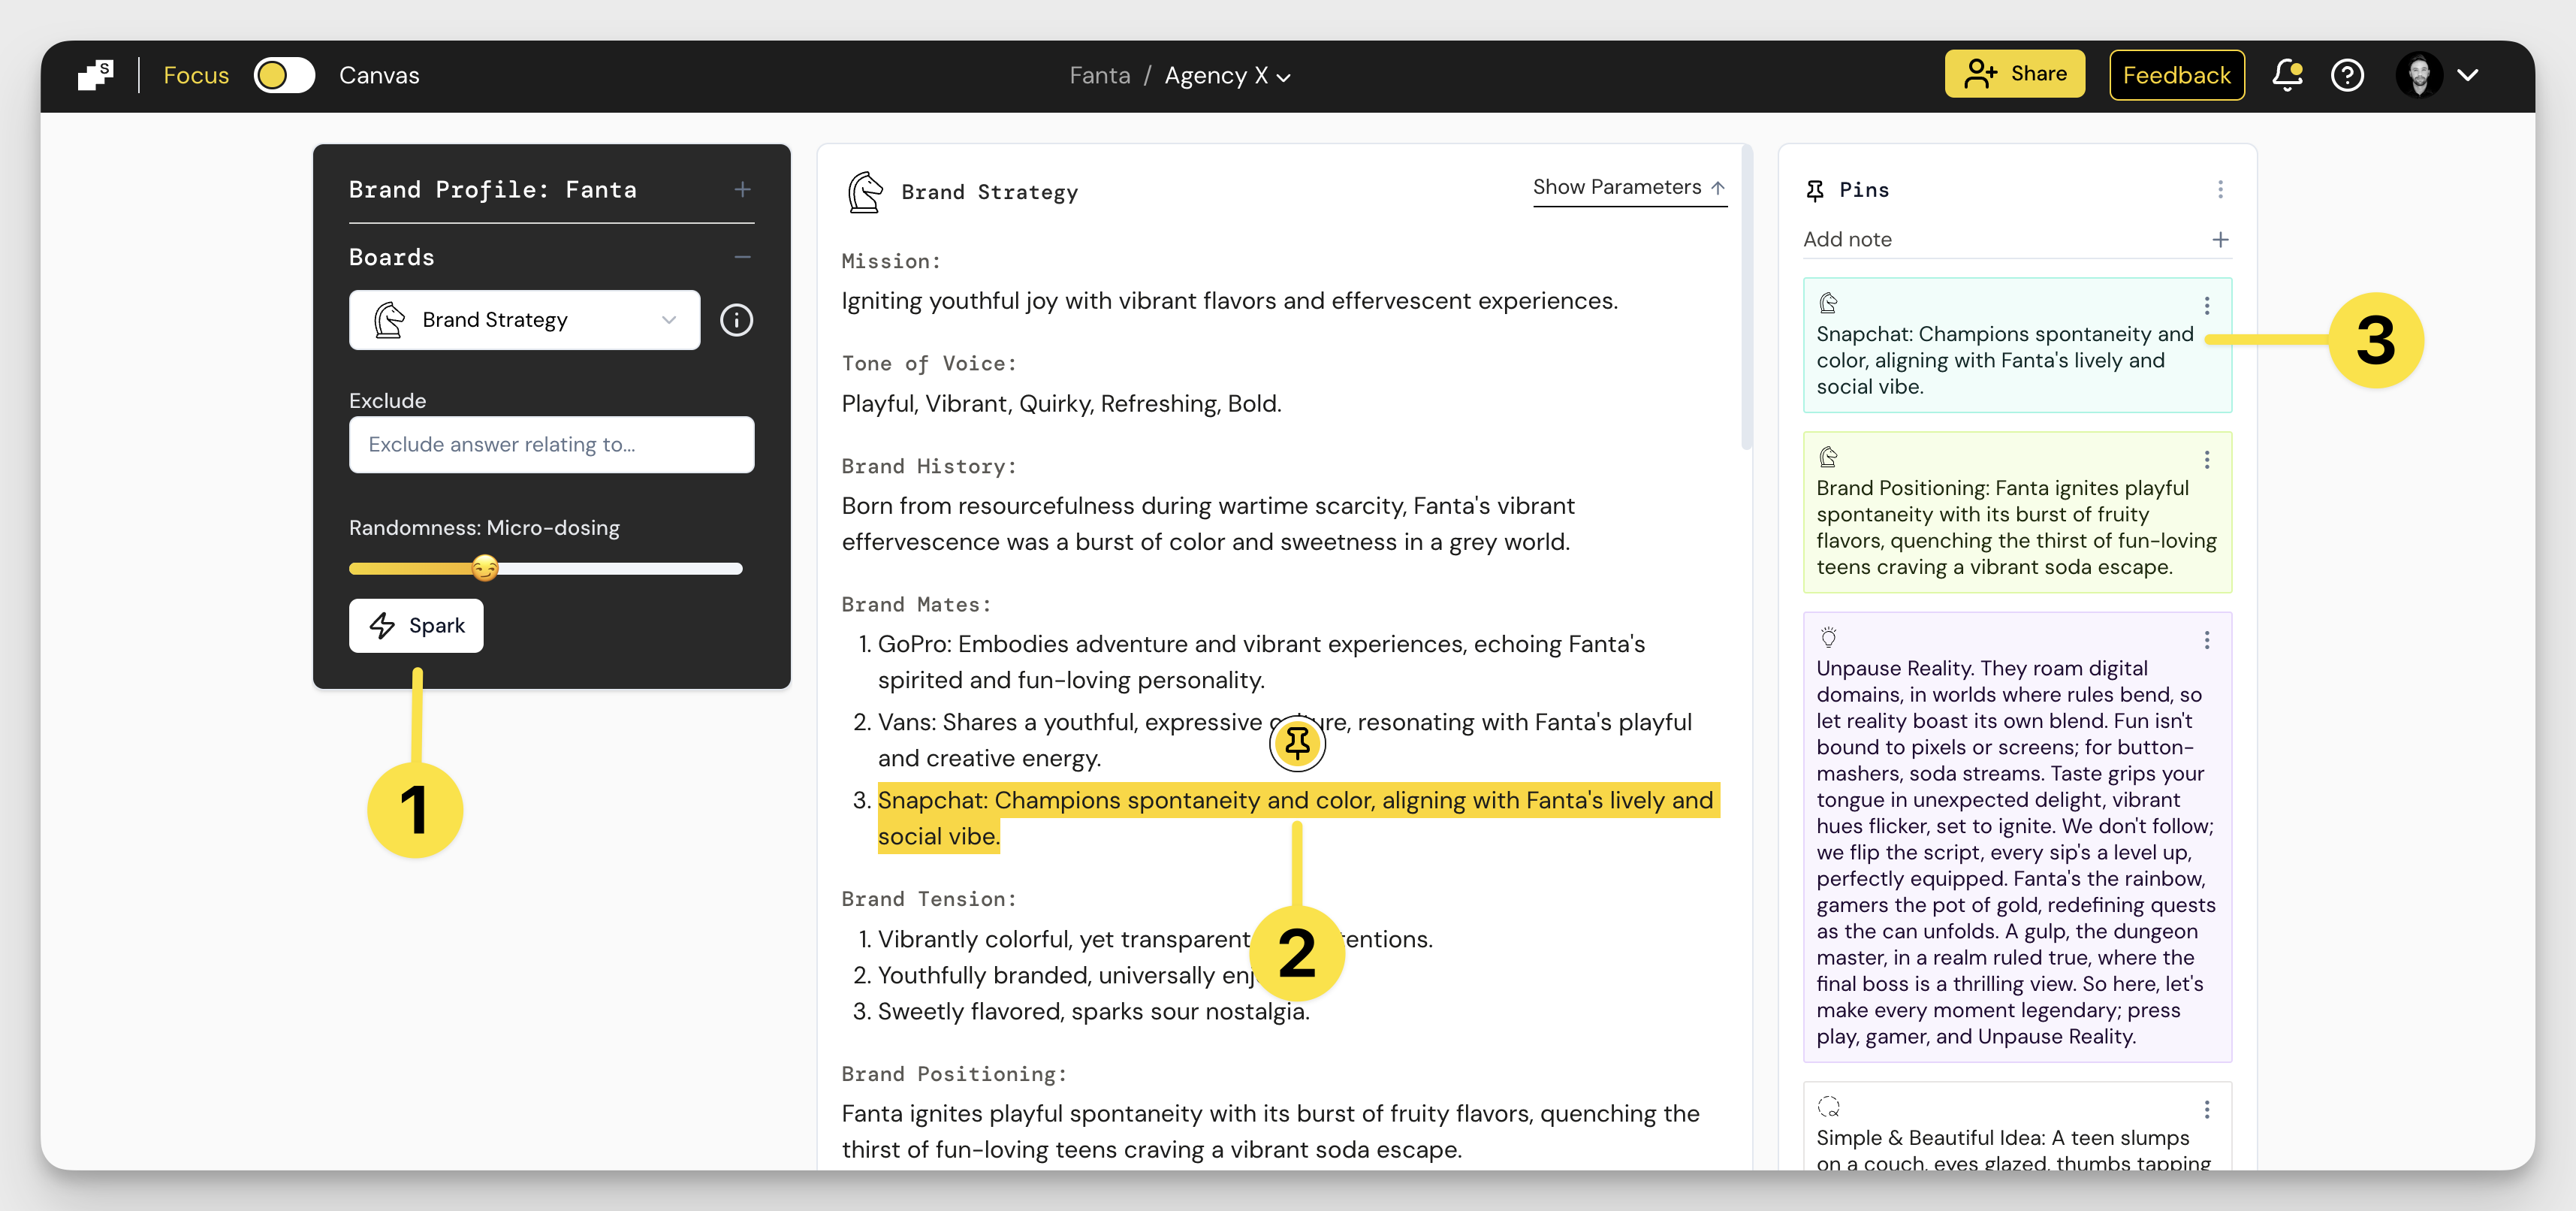Image resolution: width=2576 pixels, height=1211 pixels.
Task: Open the user profile menu chevron
Action: click(x=2467, y=75)
